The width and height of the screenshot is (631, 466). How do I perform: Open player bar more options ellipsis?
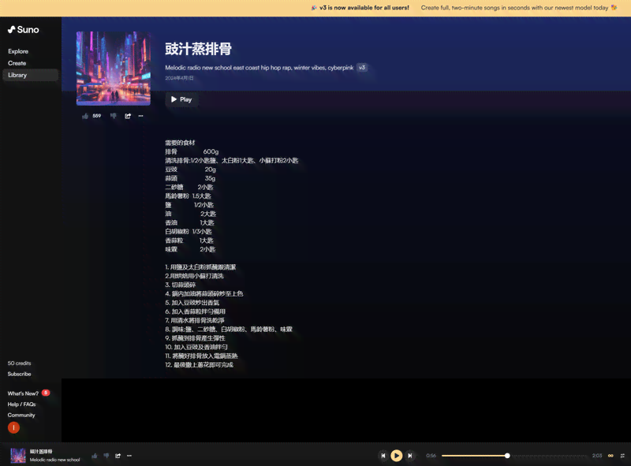[x=129, y=456]
